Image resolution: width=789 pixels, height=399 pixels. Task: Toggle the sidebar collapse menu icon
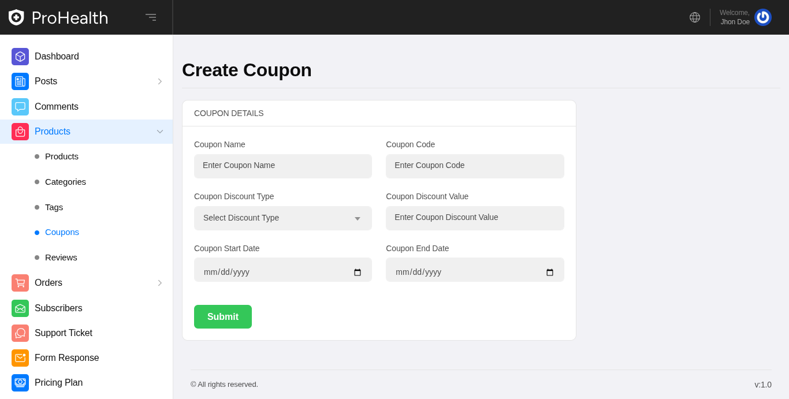pyautogui.click(x=151, y=17)
